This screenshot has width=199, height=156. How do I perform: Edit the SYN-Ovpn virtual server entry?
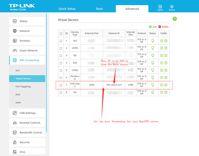162,85
